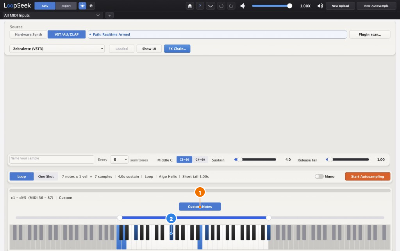Switch to dark theme moon icon

[x=91, y=5]
